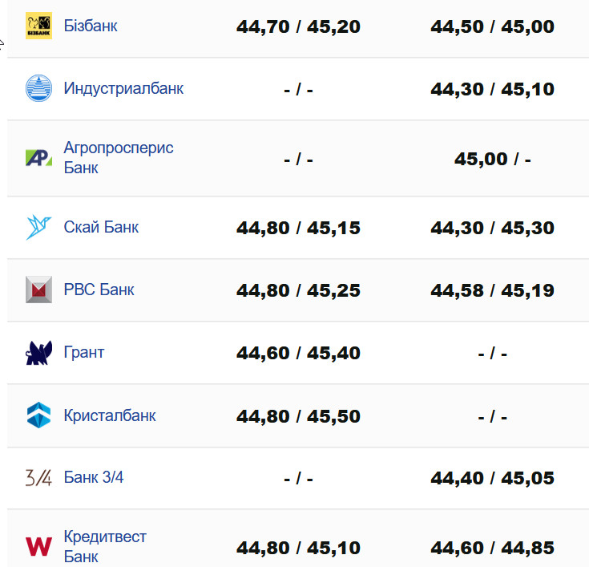Click РВС Банк rate 44,58 / 45,19
The height and width of the screenshot is (567, 589).
492,290
